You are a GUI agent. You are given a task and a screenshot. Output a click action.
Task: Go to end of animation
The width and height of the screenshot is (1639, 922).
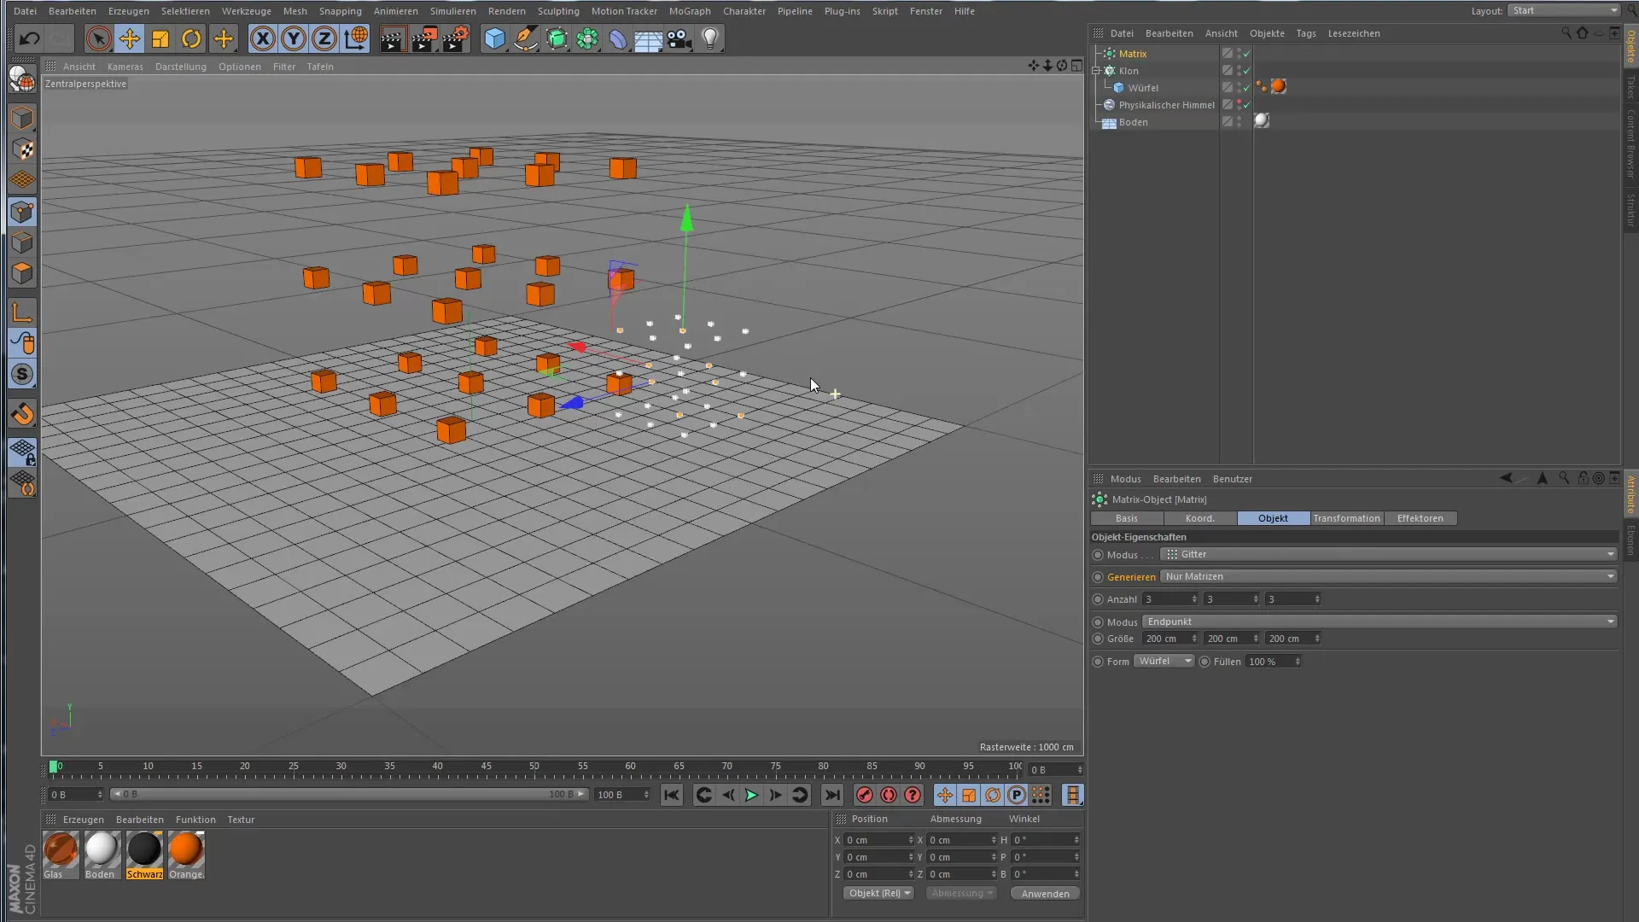831,796
